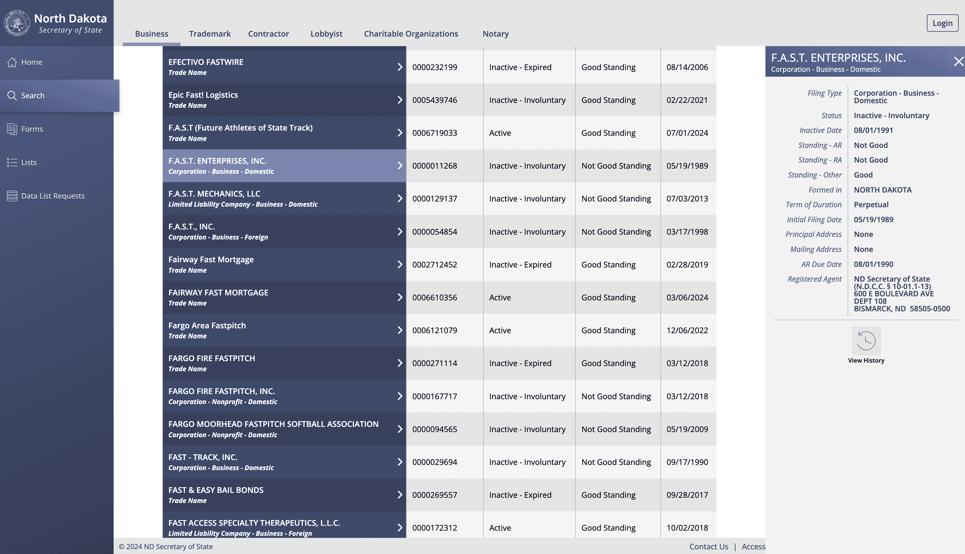Click the filing date 10/02/2018
Screen dimensions: 965x554
[687, 528]
